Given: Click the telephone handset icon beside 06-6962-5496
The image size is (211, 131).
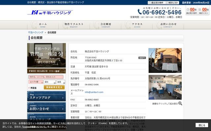Looking at the screenshot, I should [x=139, y=12].
